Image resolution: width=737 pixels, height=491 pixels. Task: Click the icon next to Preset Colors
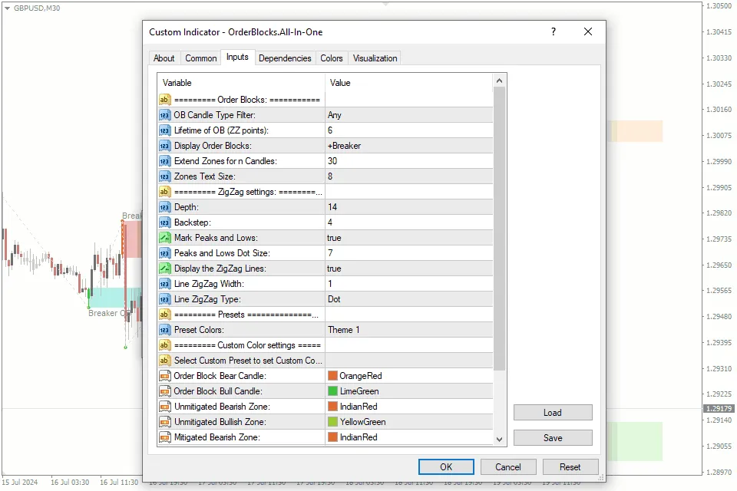[x=164, y=330]
